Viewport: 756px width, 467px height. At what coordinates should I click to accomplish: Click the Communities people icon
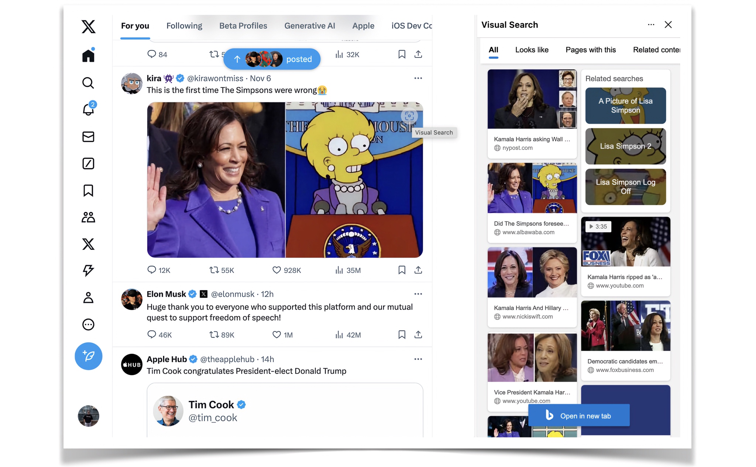(x=88, y=217)
